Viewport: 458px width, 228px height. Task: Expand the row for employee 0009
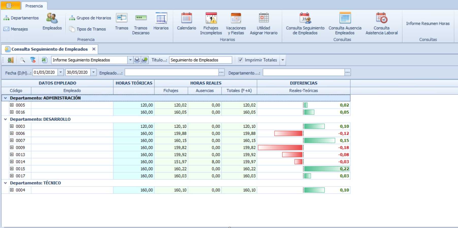pos(12,147)
